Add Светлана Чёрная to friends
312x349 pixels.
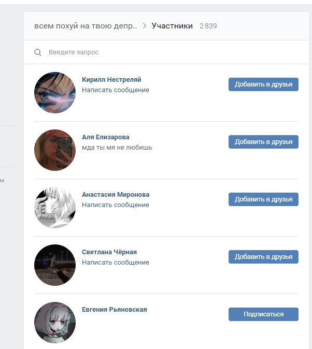tap(263, 257)
